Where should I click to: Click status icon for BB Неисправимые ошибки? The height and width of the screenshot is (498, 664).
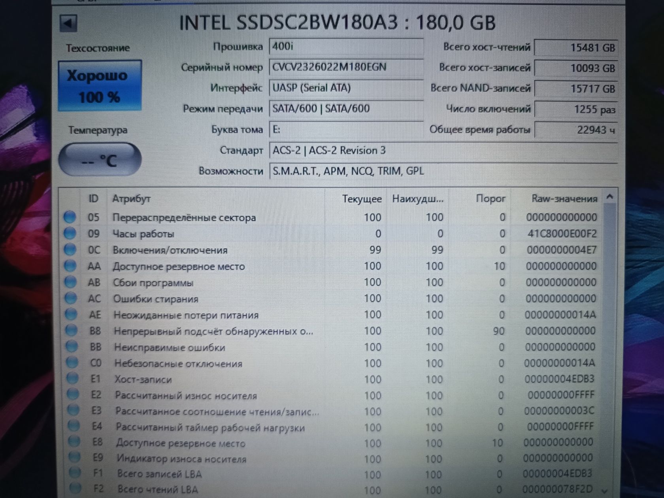[72, 347]
